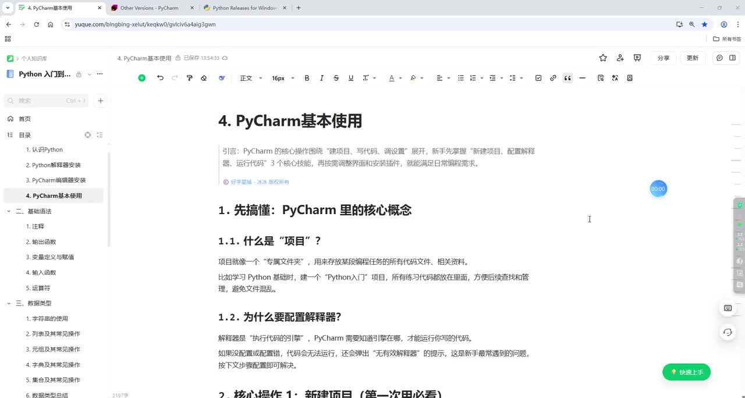745x398 pixels.
Task: Toggle bold formatting
Action: click(307, 78)
